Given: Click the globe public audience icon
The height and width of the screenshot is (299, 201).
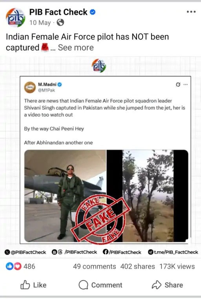Looking at the screenshot, I should point(60,22).
